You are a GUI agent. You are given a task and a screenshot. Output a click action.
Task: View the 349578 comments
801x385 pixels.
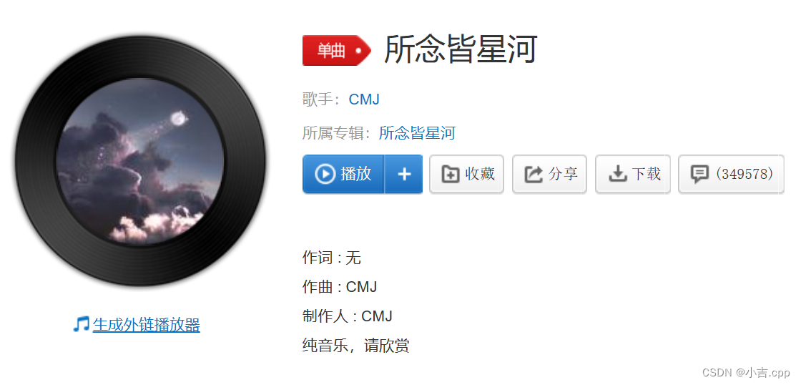(731, 175)
